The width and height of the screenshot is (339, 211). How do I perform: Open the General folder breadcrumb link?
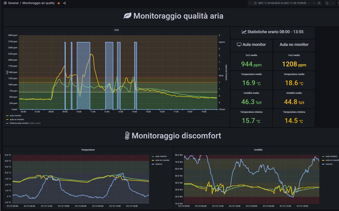tap(13, 3)
